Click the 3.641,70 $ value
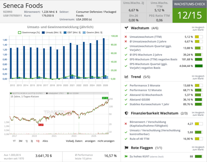The width and height of the screenshot is (207, 162). (x=44, y=156)
